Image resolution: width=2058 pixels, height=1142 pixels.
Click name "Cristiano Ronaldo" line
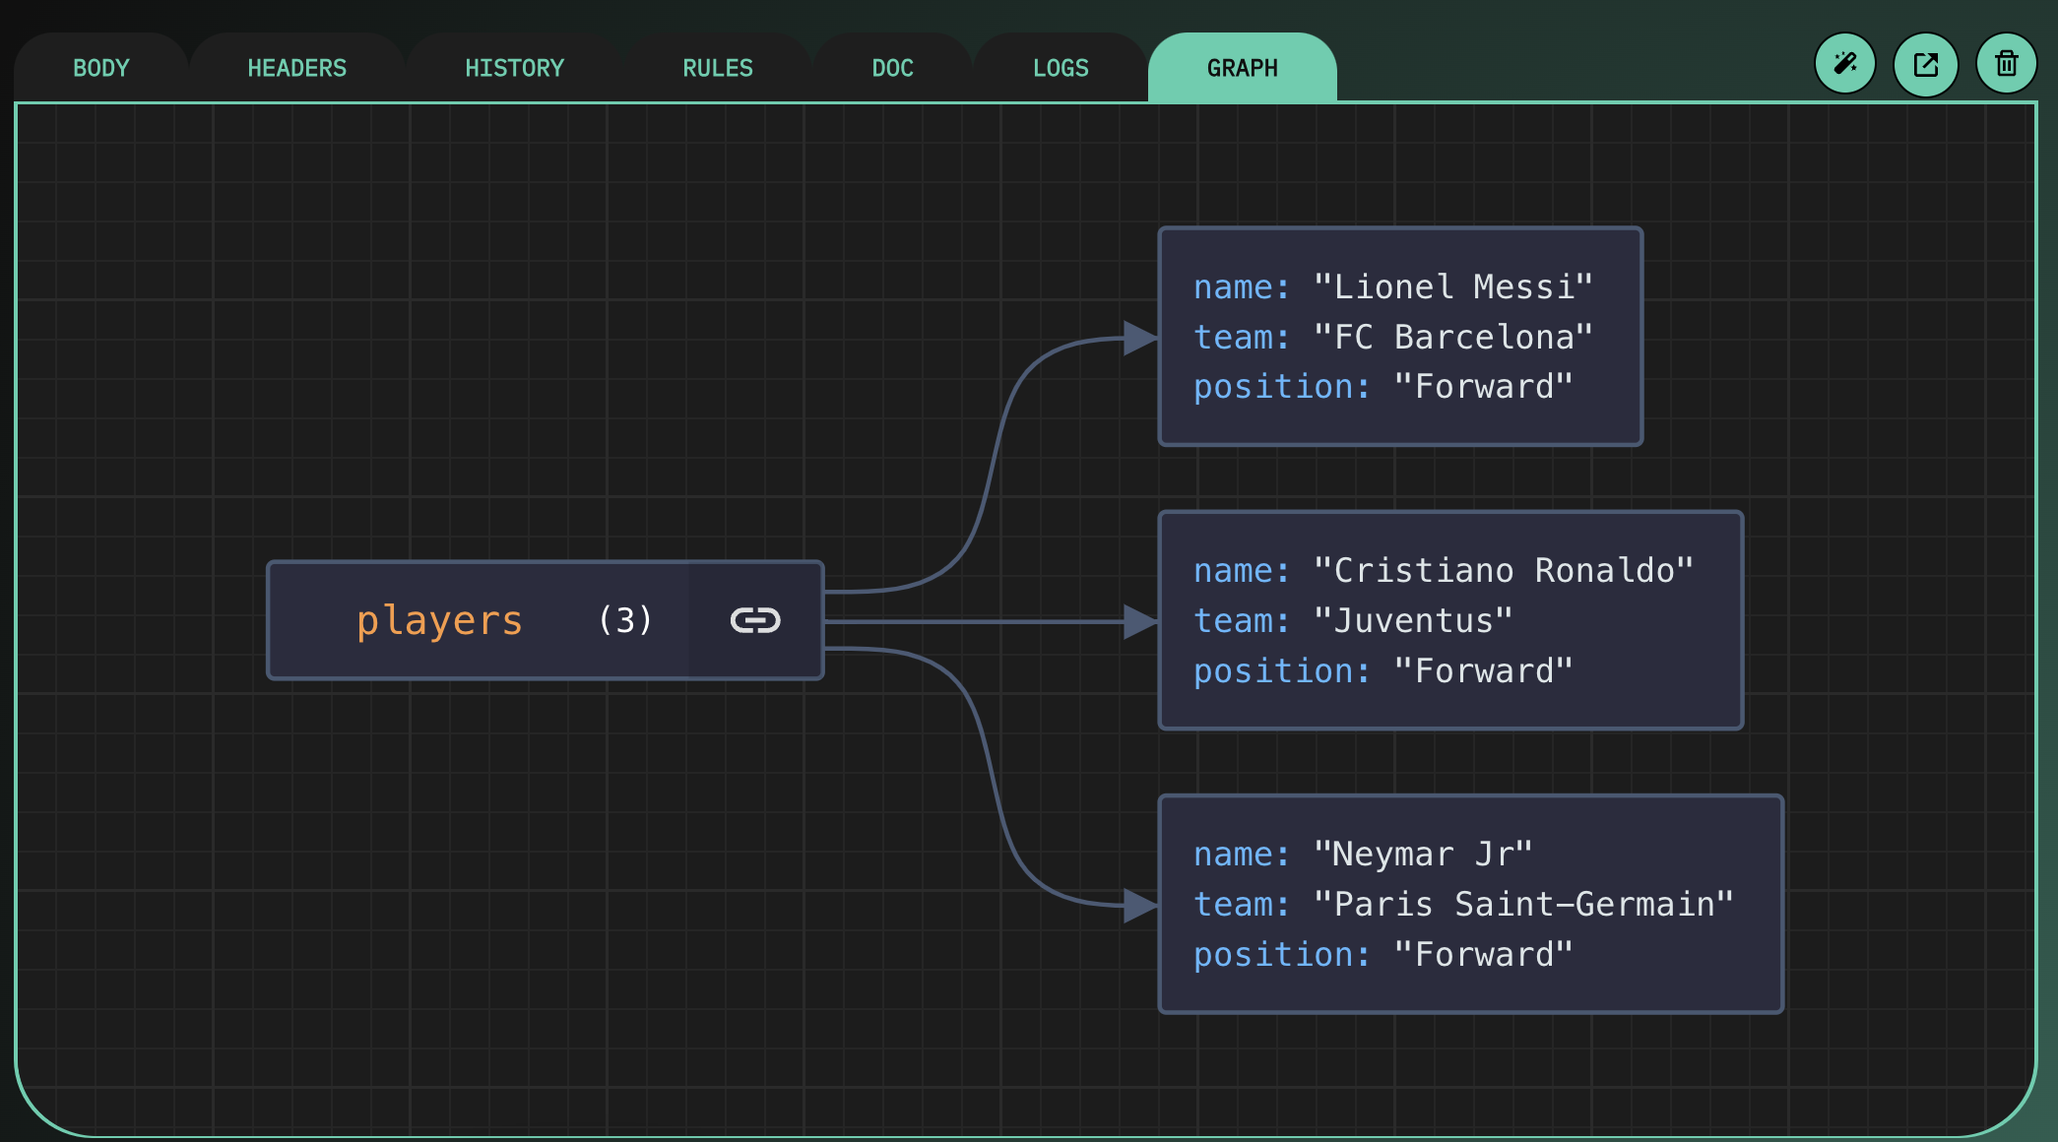[x=1444, y=570]
